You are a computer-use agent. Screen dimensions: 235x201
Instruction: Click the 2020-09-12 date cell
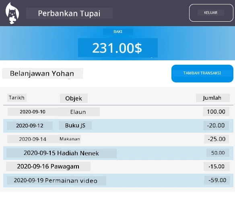click(x=30, y=125)
